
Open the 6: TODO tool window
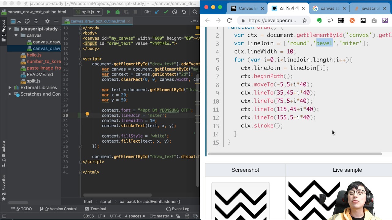coord(21,209)
